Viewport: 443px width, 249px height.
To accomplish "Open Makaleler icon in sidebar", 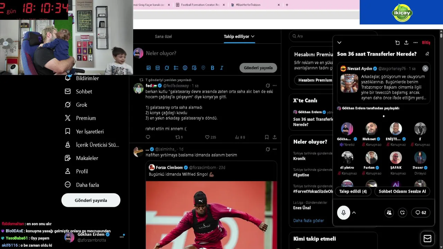I will pos(68,158).
